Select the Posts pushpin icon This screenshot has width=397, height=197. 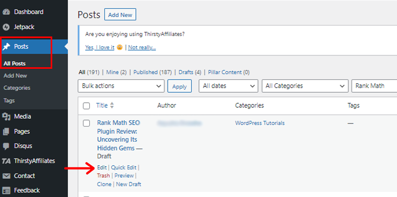click(x=6, y=46)
